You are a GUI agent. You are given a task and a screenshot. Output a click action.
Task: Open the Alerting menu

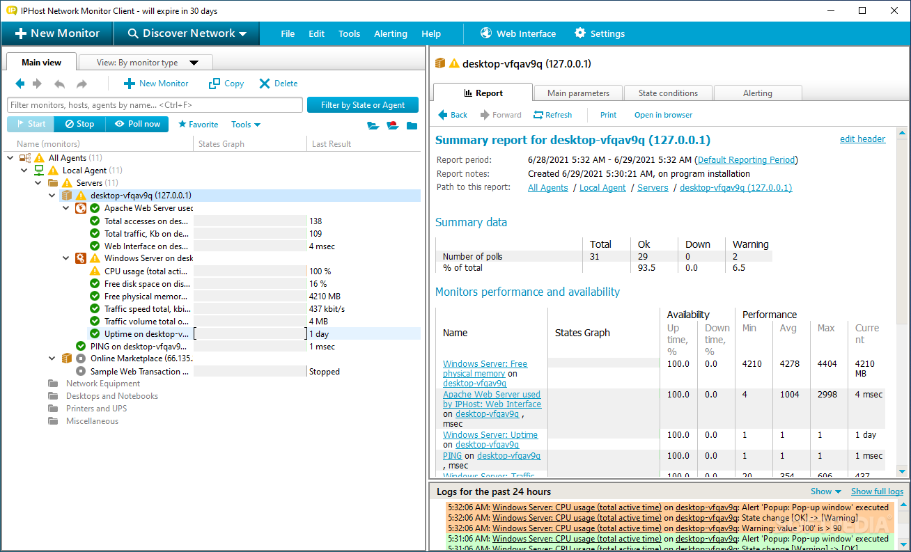pyautogui.click(x=391, y=33)
